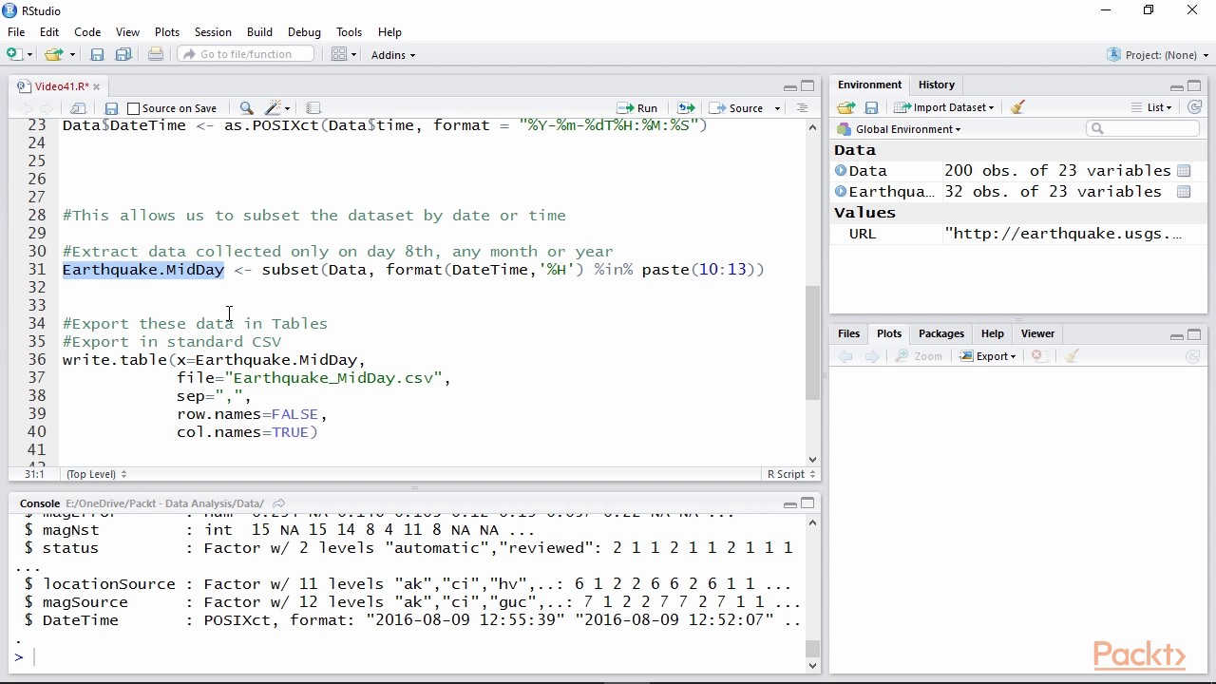This screenshot has width=1216, height=684.
Task: Switch the Environment view via List dropdown
Action: (1151, 107)
